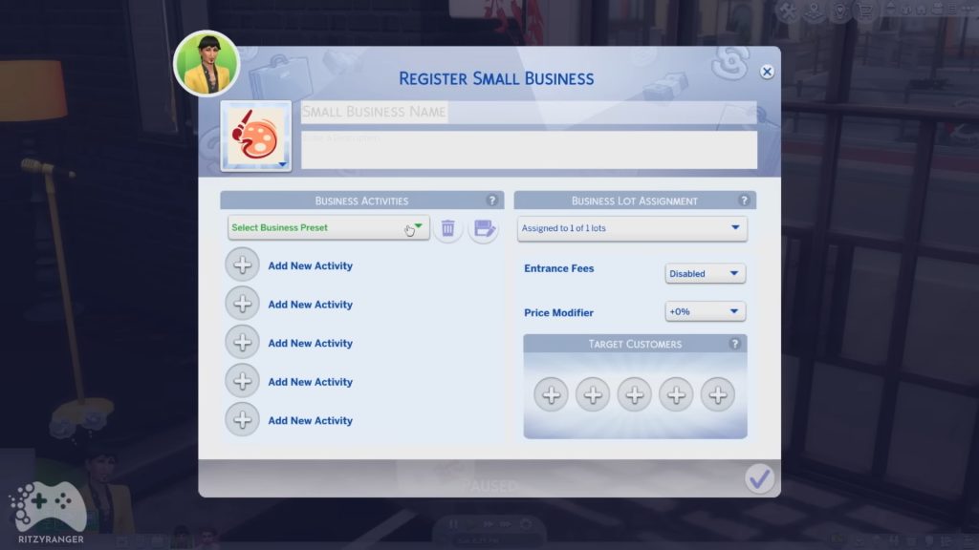This screenshot has height=550, width=979.
Task: Confirm registration with the checkmark button
Action: [759, 479]
